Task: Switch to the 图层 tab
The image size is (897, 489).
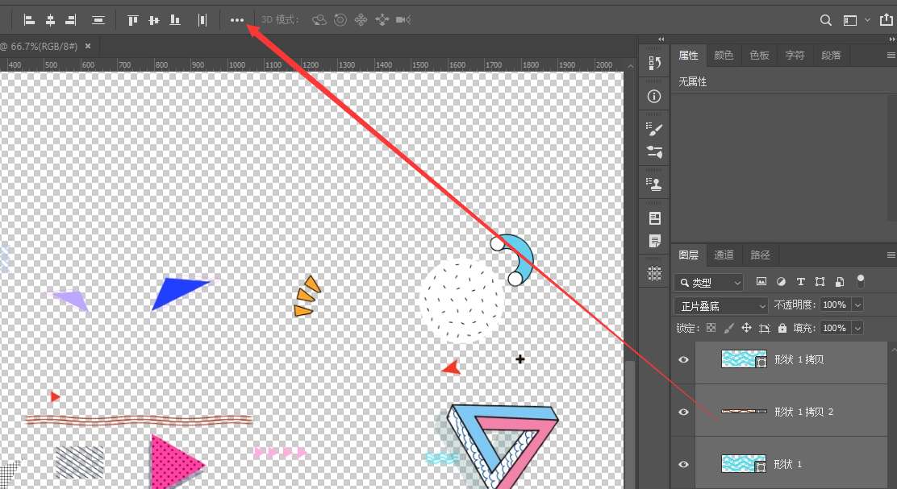Action: coord(688,255)
